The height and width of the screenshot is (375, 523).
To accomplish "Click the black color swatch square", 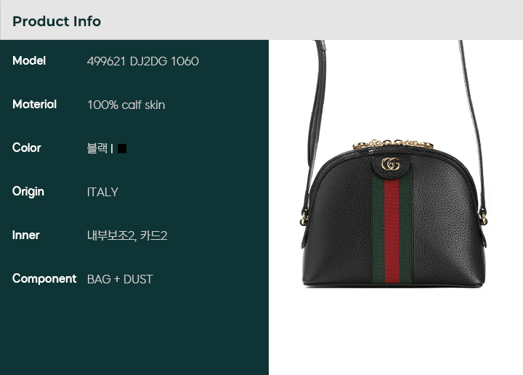I will pyautogui.click(x=122, y=148).
